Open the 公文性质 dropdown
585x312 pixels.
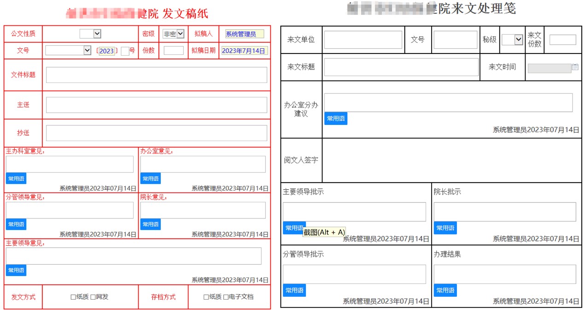click(x=90, y=34)
